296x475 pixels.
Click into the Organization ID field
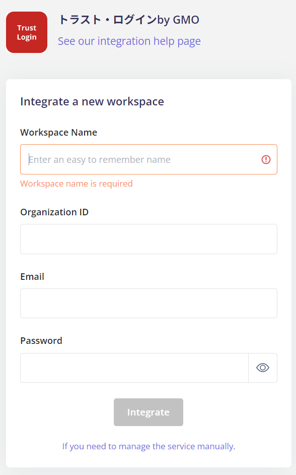point(149,239)
